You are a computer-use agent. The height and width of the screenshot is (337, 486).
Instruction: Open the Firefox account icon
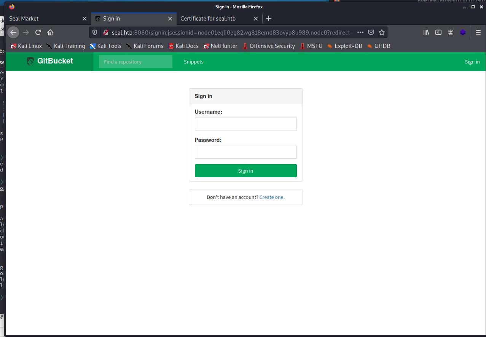[x=451, y=32]
